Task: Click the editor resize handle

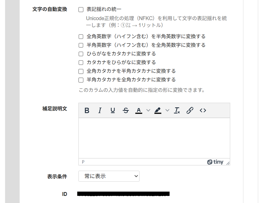Action: point(228,163)
